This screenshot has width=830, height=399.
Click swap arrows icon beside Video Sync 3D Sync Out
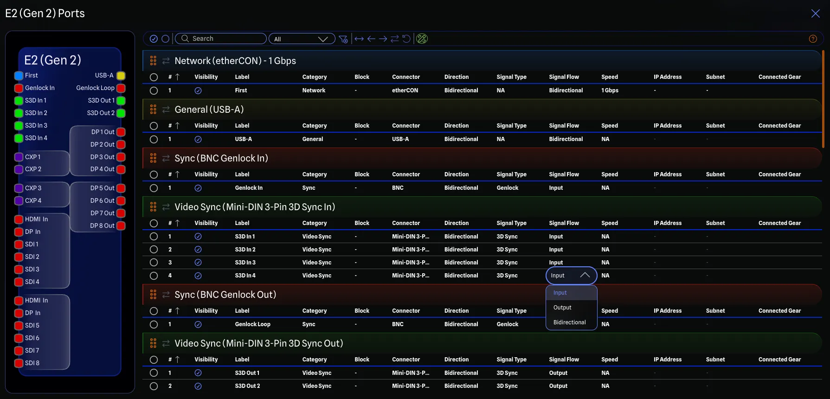[x=166, y=343]
